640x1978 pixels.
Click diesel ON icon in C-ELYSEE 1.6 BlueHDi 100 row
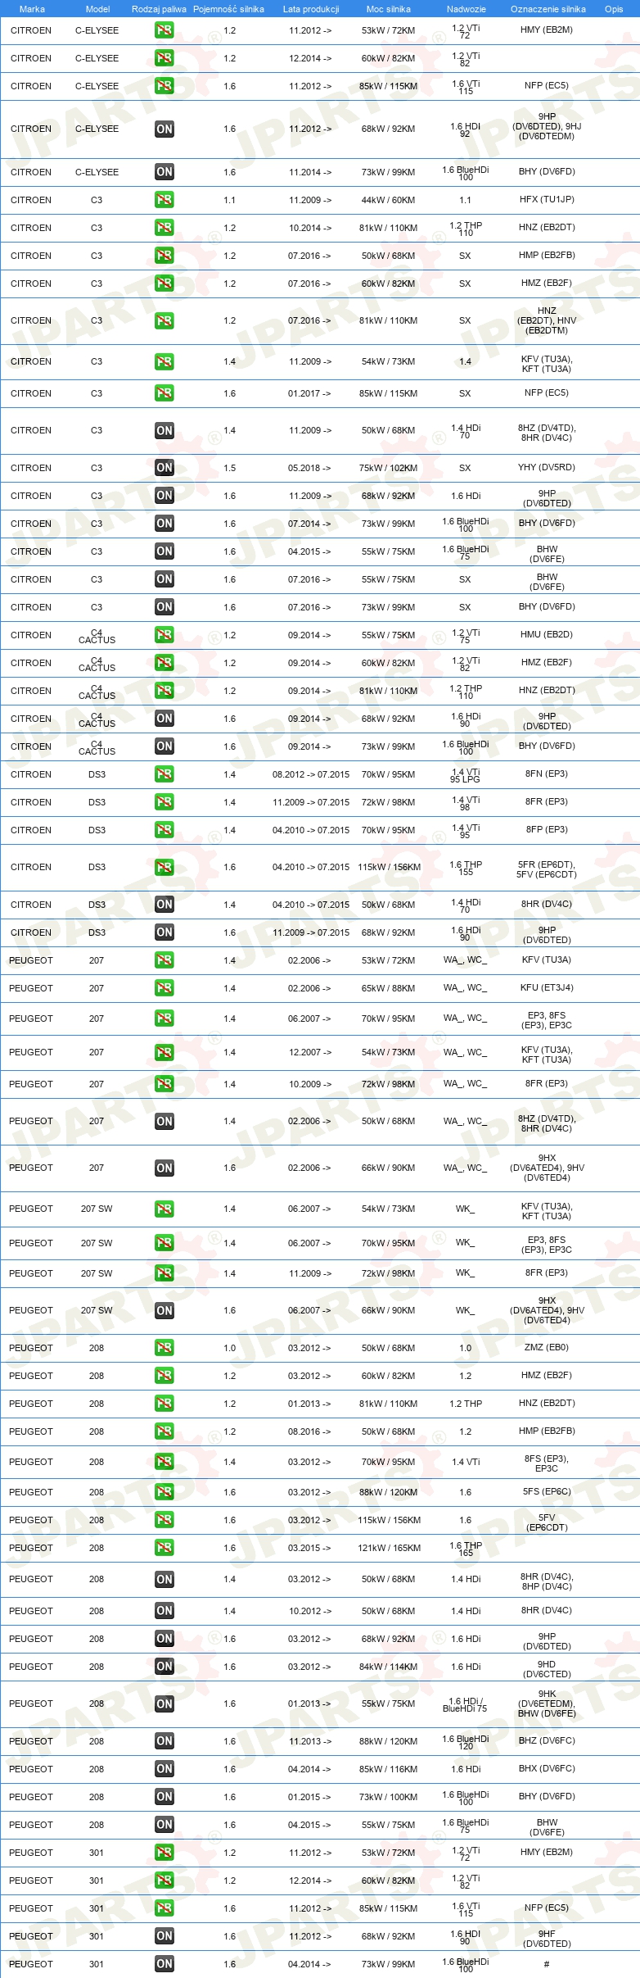pos(165,172)
